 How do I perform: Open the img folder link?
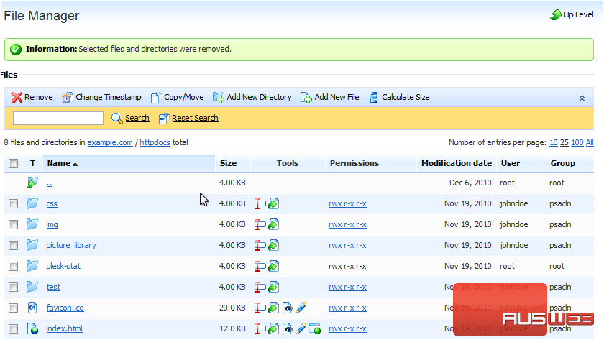click(x=52, y=224)
